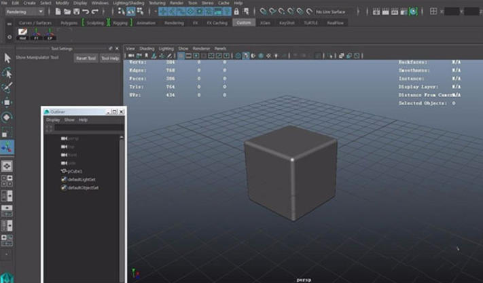Click the Save scene icon

[x=75, y=12]
